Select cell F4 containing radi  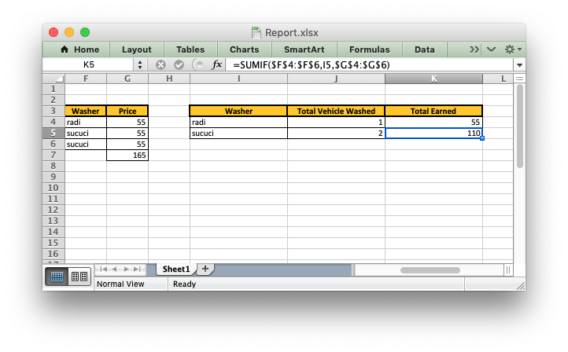tap(86, 123)
